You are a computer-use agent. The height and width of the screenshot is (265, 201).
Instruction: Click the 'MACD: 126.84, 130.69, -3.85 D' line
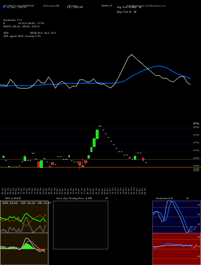(x=21, y=26)
